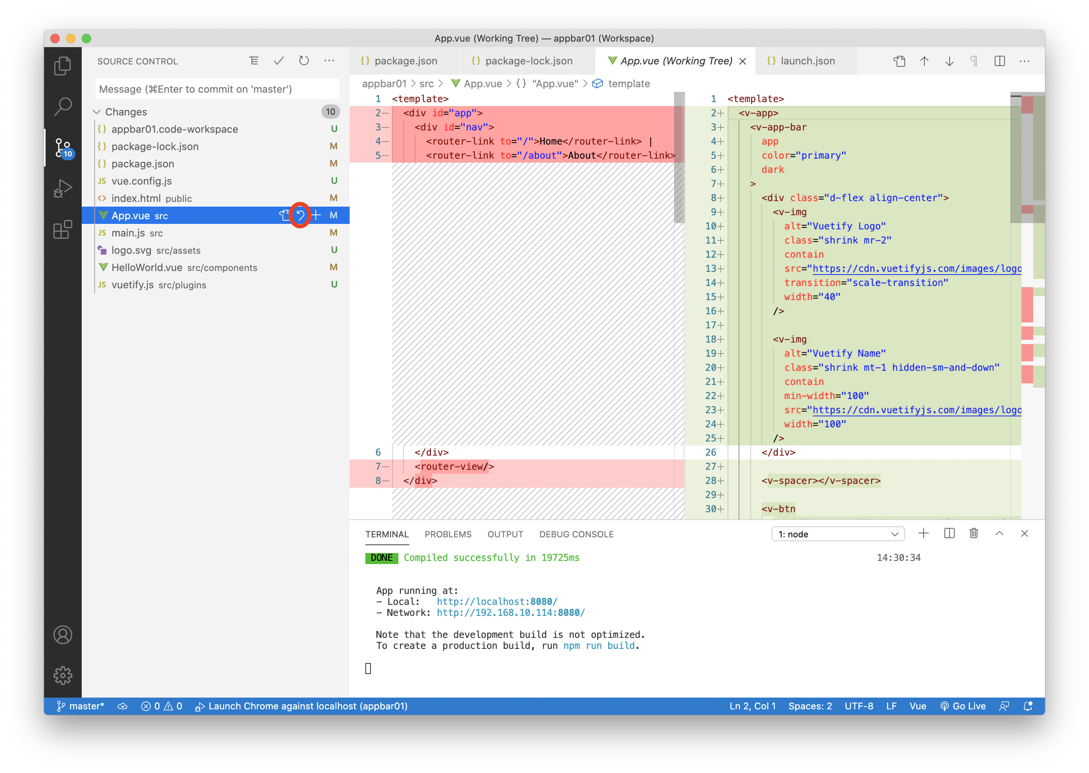Click the Go Live status bar button
The image size is (1089, 773).
[963, 706]
